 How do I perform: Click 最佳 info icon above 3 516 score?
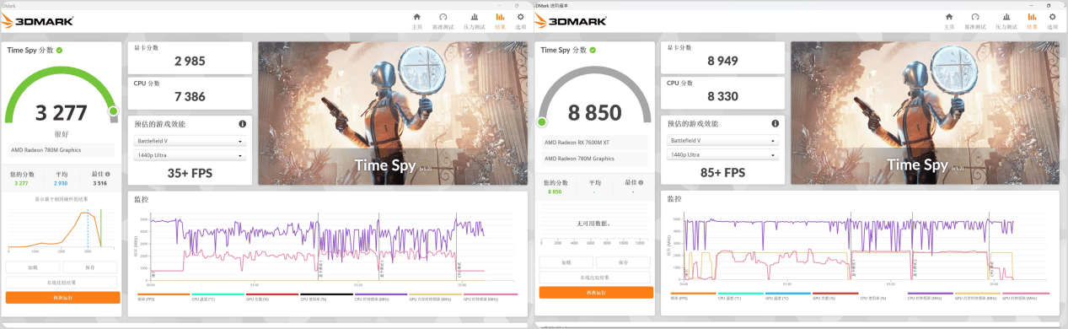[107, 174]
